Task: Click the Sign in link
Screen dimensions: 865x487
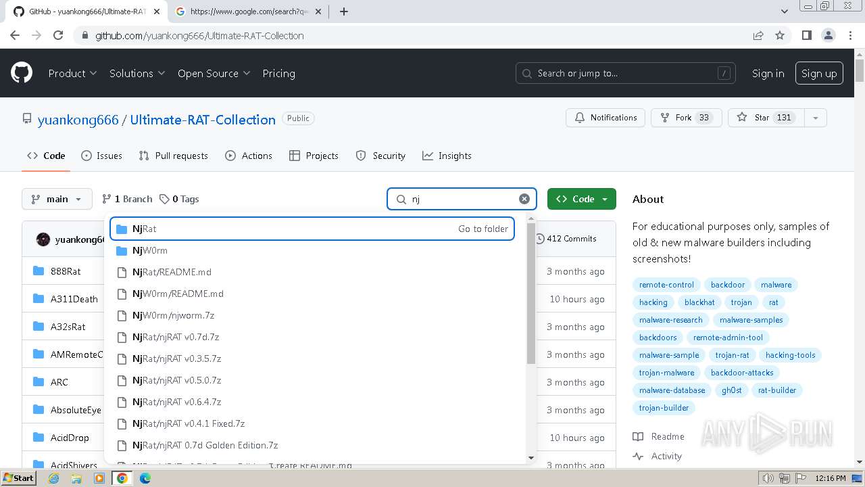Action: coord(768,73)
